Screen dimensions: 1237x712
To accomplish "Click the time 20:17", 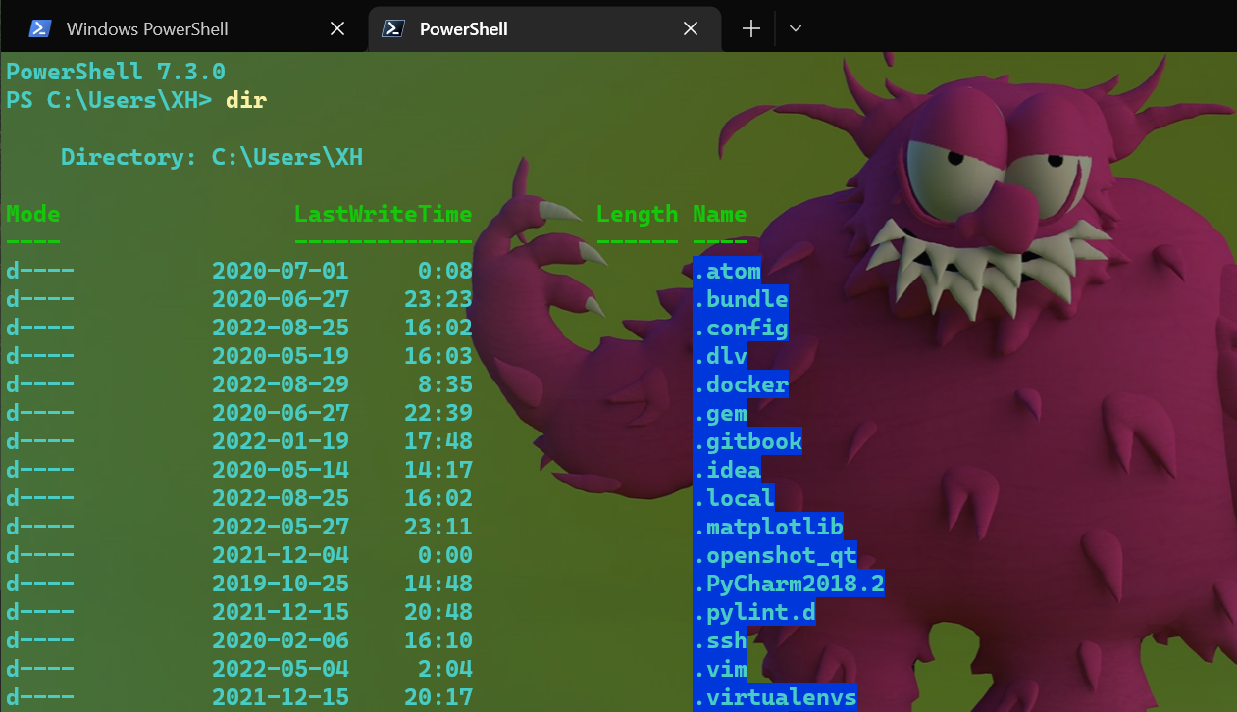I will coord(438,697).
